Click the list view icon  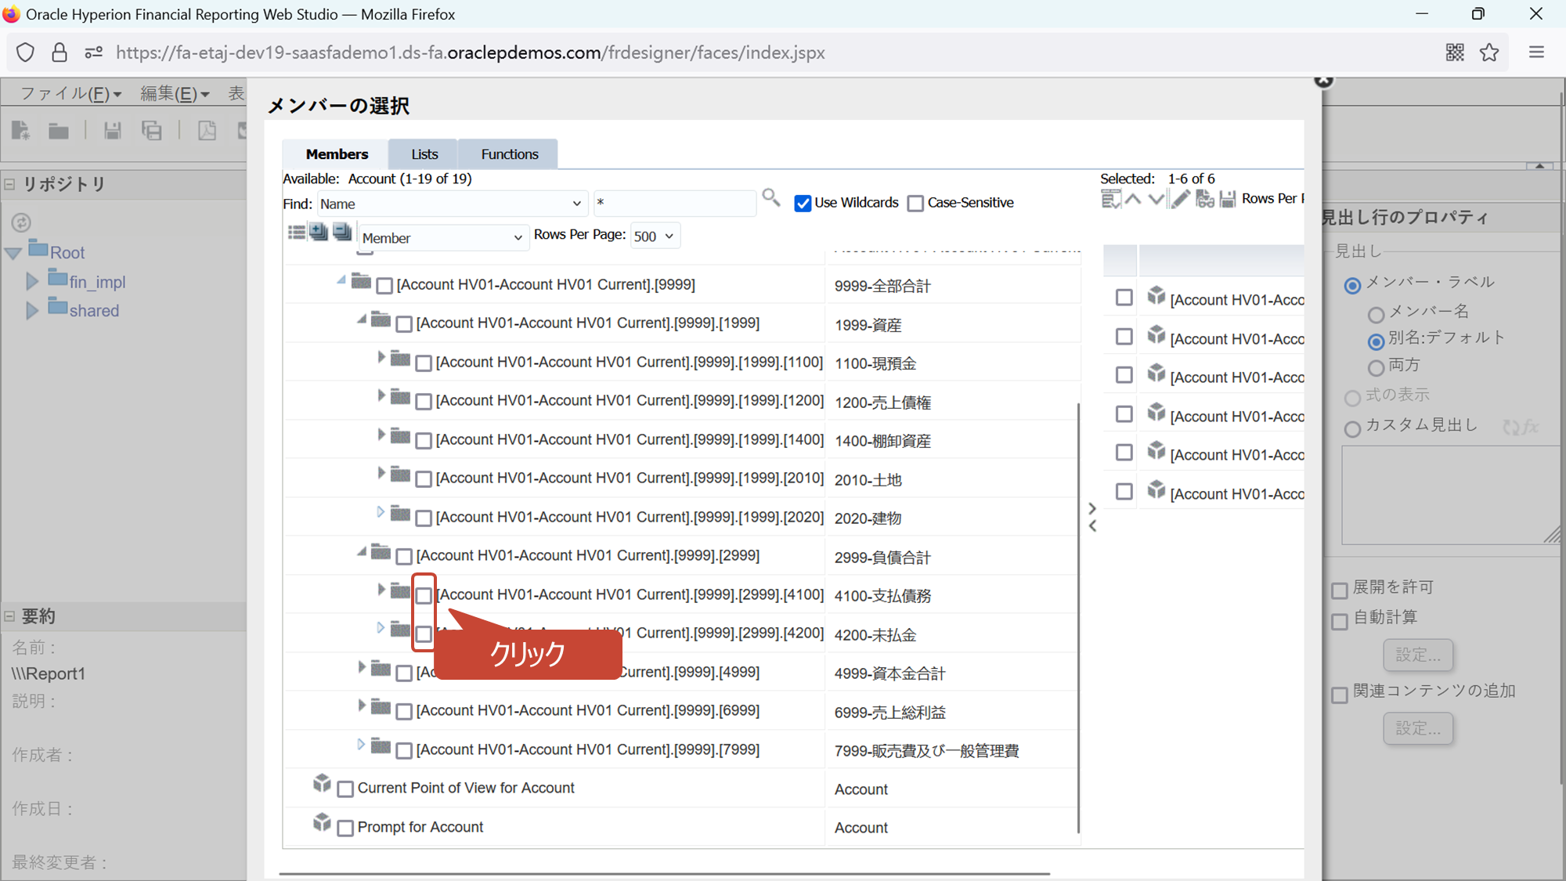296,233
